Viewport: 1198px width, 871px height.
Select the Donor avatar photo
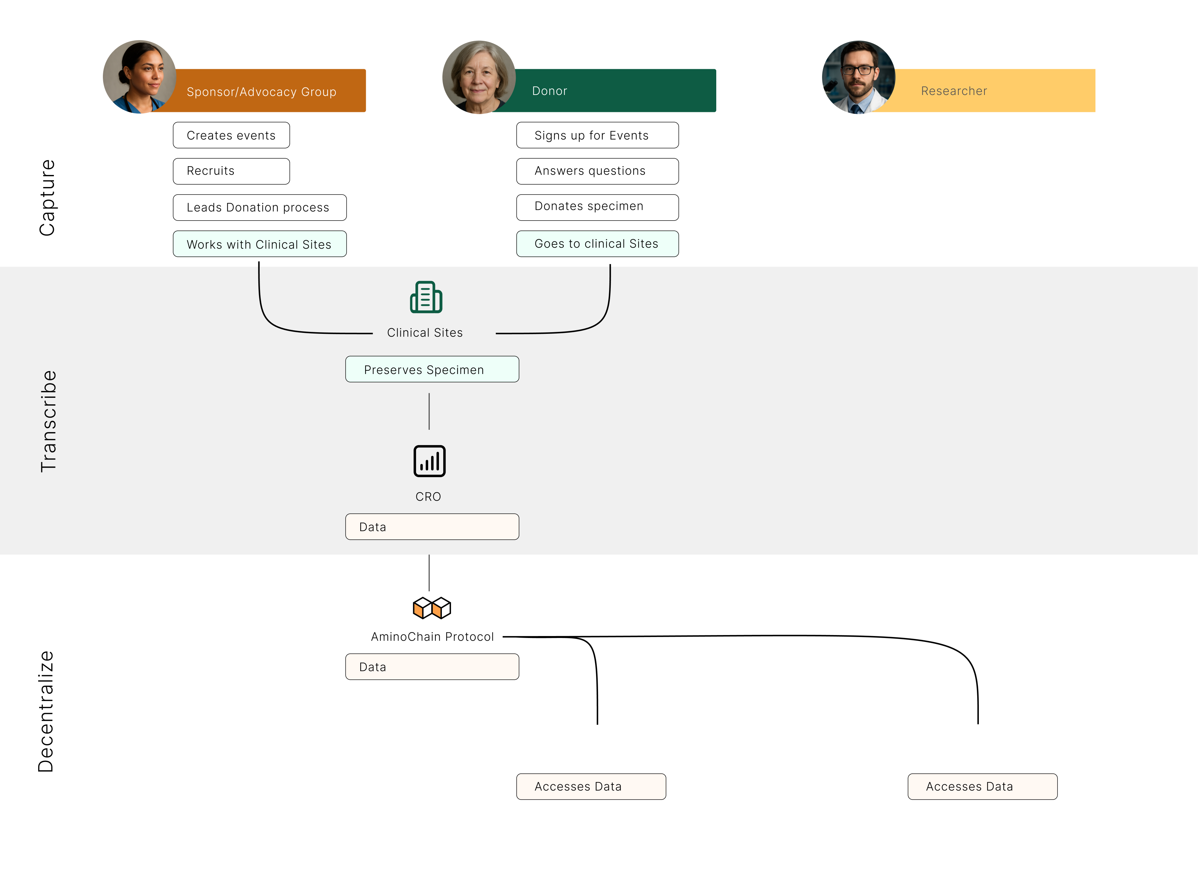(479, 77)
